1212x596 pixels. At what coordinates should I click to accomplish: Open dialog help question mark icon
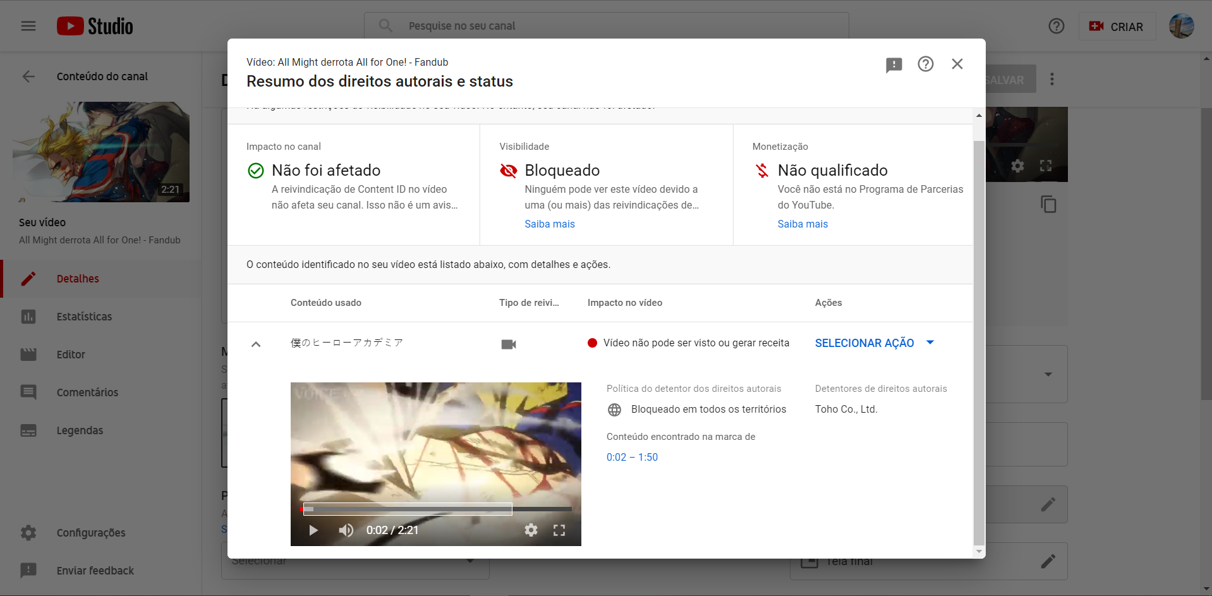pos(925,64)
